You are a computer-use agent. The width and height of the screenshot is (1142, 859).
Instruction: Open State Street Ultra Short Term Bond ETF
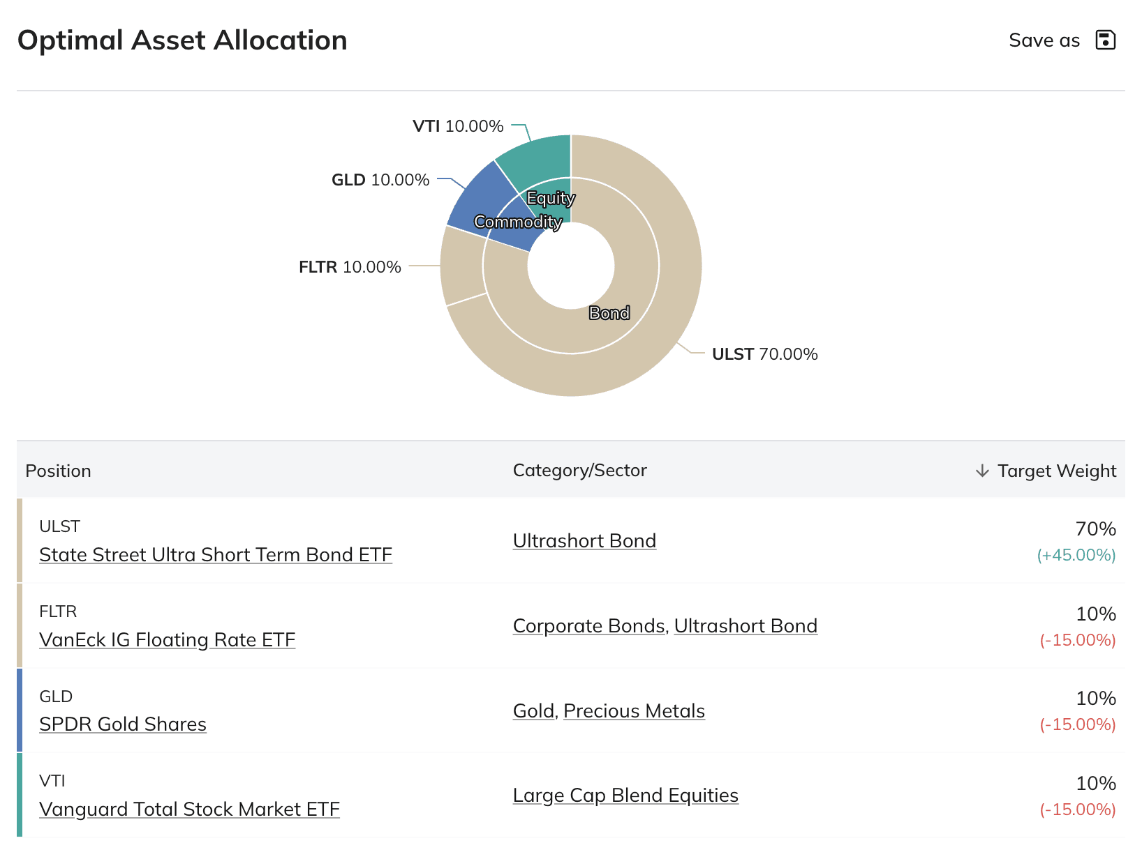216,555
